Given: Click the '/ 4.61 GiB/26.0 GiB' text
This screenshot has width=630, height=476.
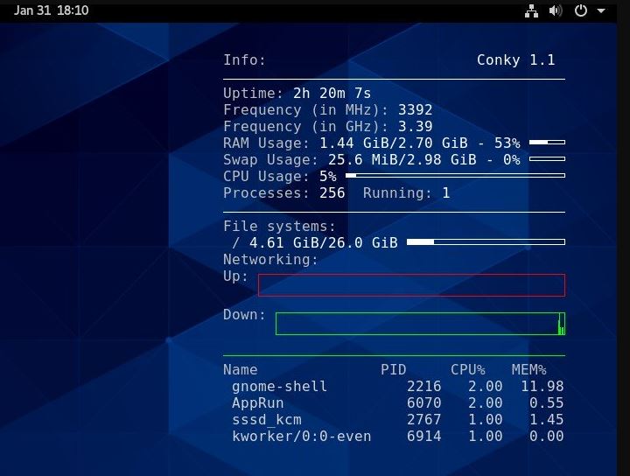Looking at the screenshot, I should [315, 243].
